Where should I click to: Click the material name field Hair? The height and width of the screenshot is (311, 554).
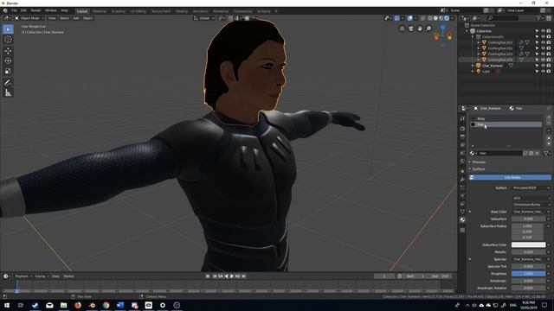click(500, 154)
